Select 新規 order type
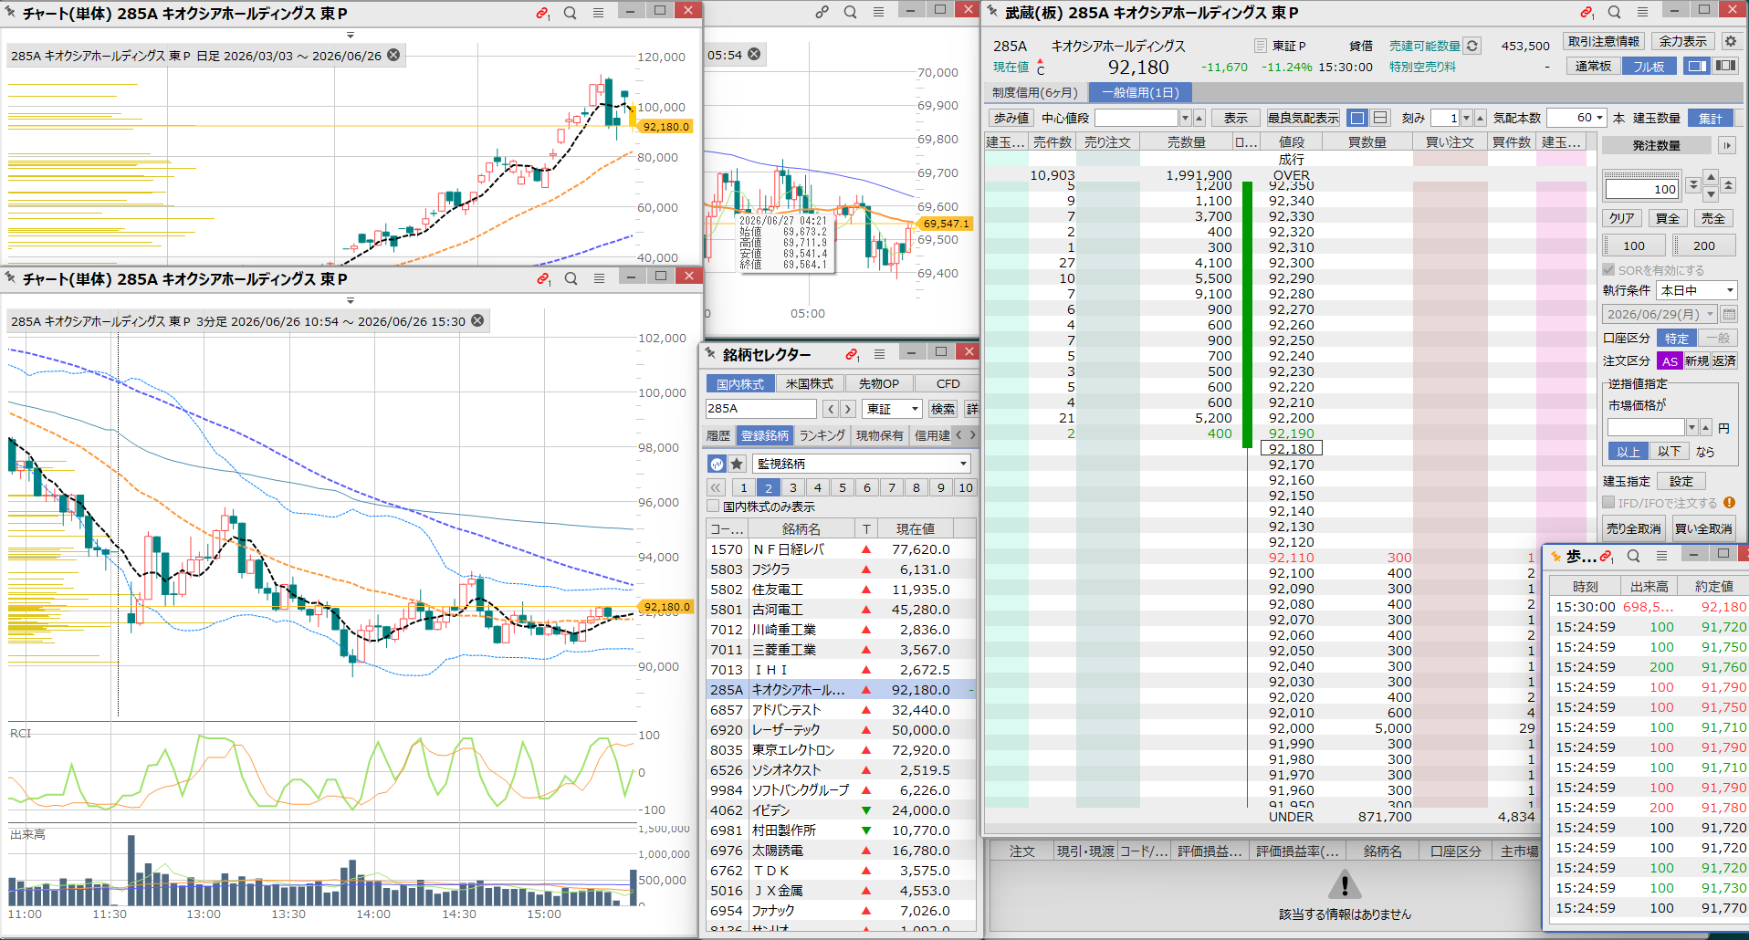This screenshot has width=1749, height=940. (x=1697, y=360)
